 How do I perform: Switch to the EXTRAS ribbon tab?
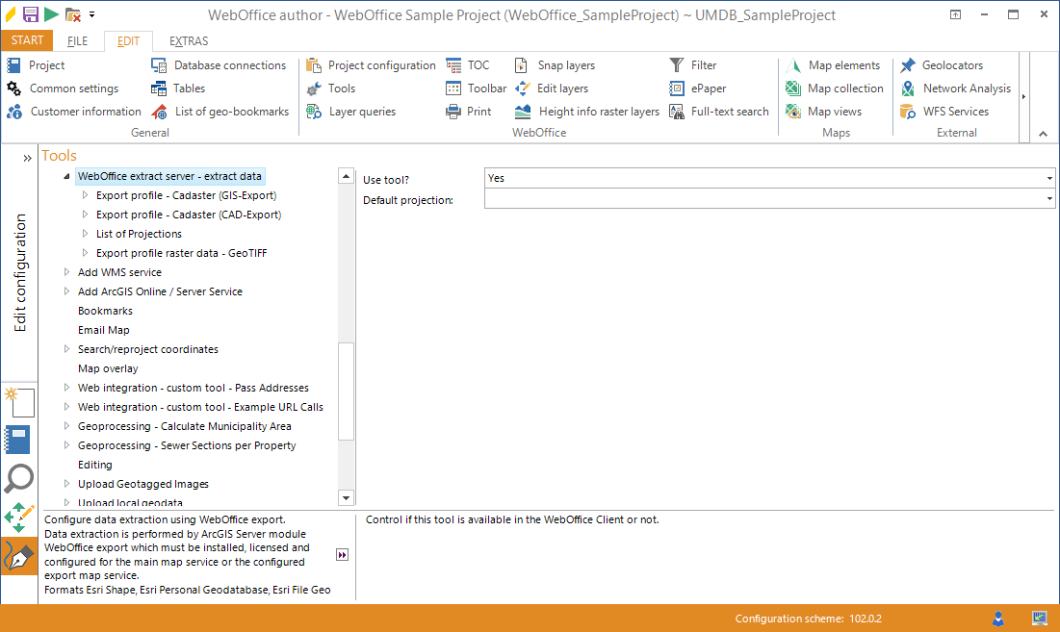click(188, 40)
